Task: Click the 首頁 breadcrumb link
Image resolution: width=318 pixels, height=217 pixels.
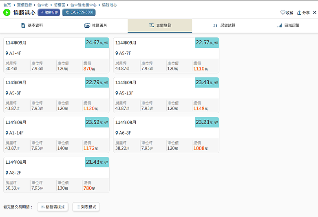Action: 7,5
